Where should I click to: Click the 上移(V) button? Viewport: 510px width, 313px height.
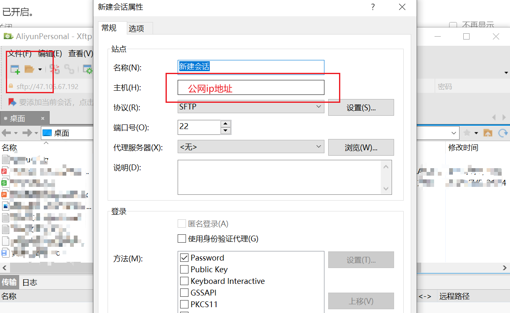tap(361, 301)
